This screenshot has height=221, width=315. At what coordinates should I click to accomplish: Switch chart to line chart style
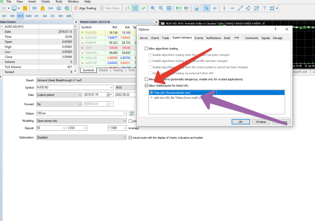pyautogui.click(x=143, y=8)
